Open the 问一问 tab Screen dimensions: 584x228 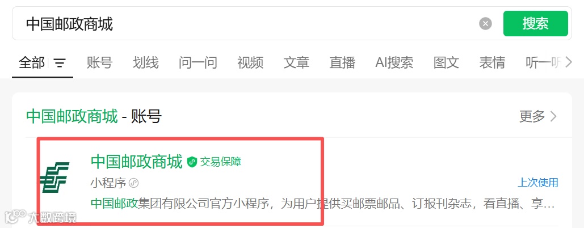pos(198,62)
